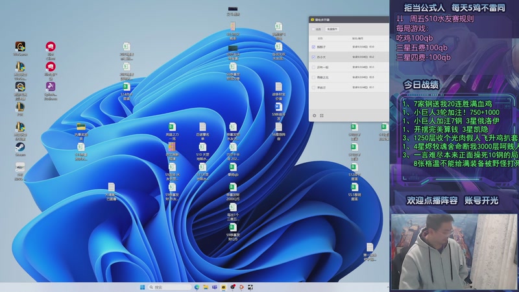Open the Windows Start menu
Viewport: 519px width, 292px height.
point(142,287)
